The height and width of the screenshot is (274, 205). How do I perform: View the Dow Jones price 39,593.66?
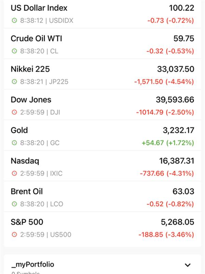click(x=175, y=100)
